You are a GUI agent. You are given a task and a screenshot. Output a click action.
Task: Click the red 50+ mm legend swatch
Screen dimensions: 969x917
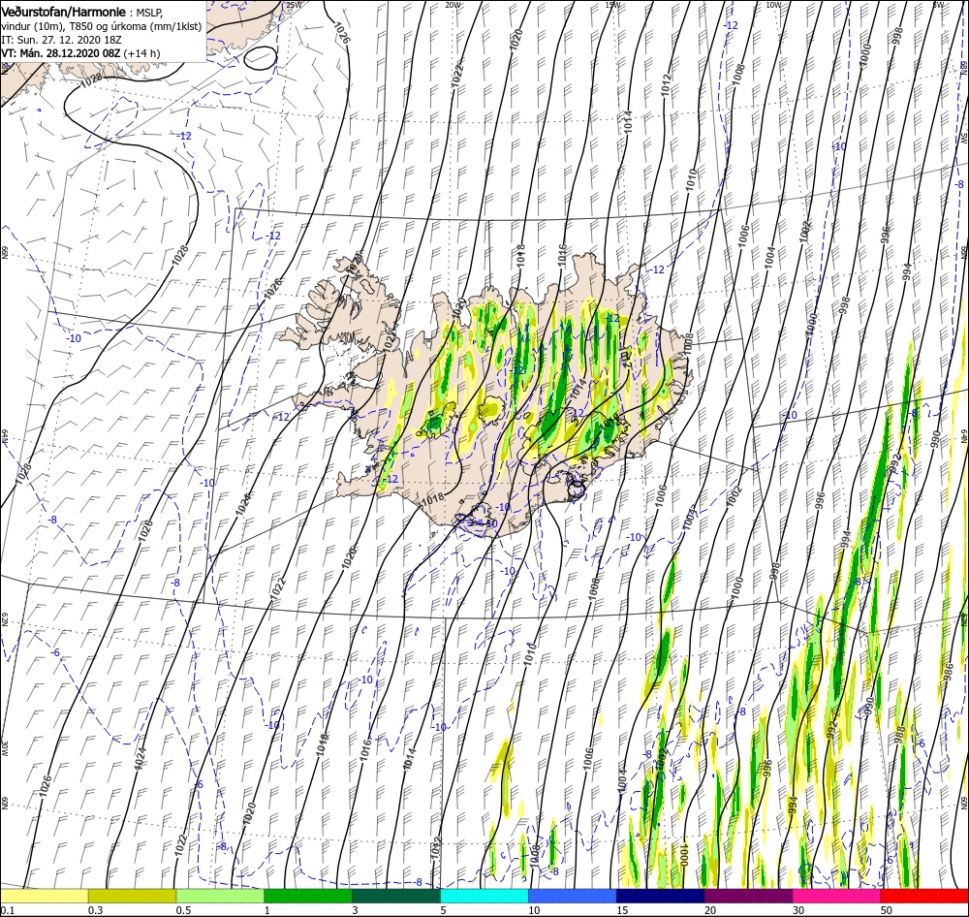[924, 896]
